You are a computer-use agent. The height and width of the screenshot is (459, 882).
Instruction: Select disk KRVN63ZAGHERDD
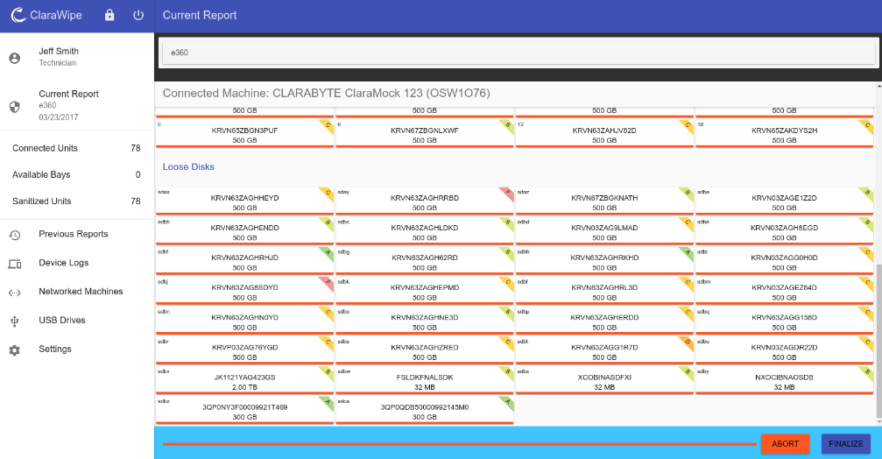tap(604, 321)
